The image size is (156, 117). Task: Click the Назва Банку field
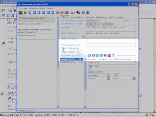111,63
